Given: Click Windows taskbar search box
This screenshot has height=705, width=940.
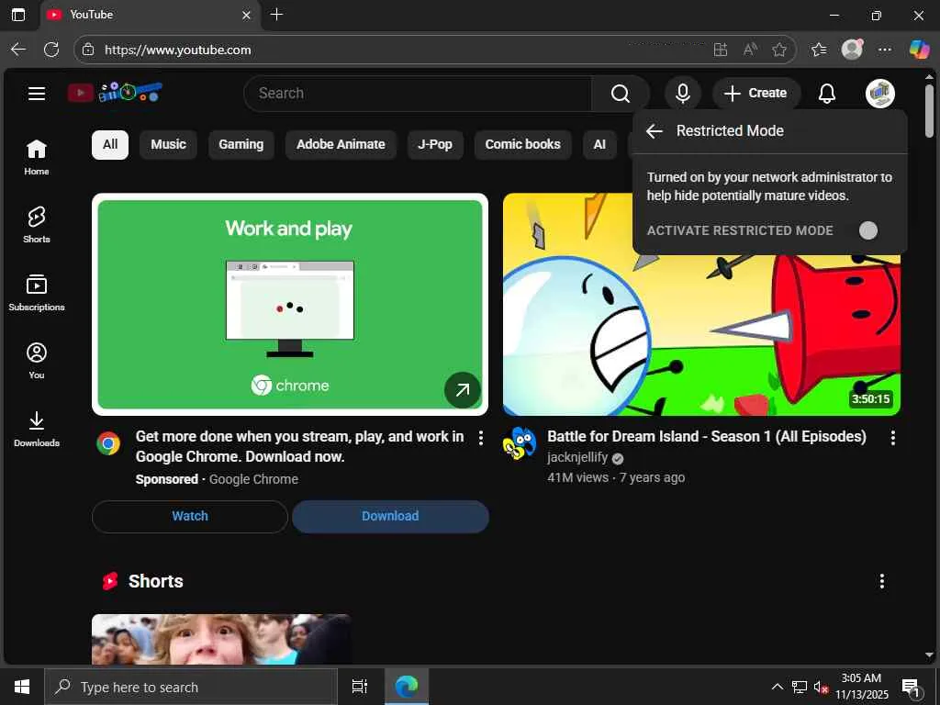Looking at the screenshot, I should (191, 687).
